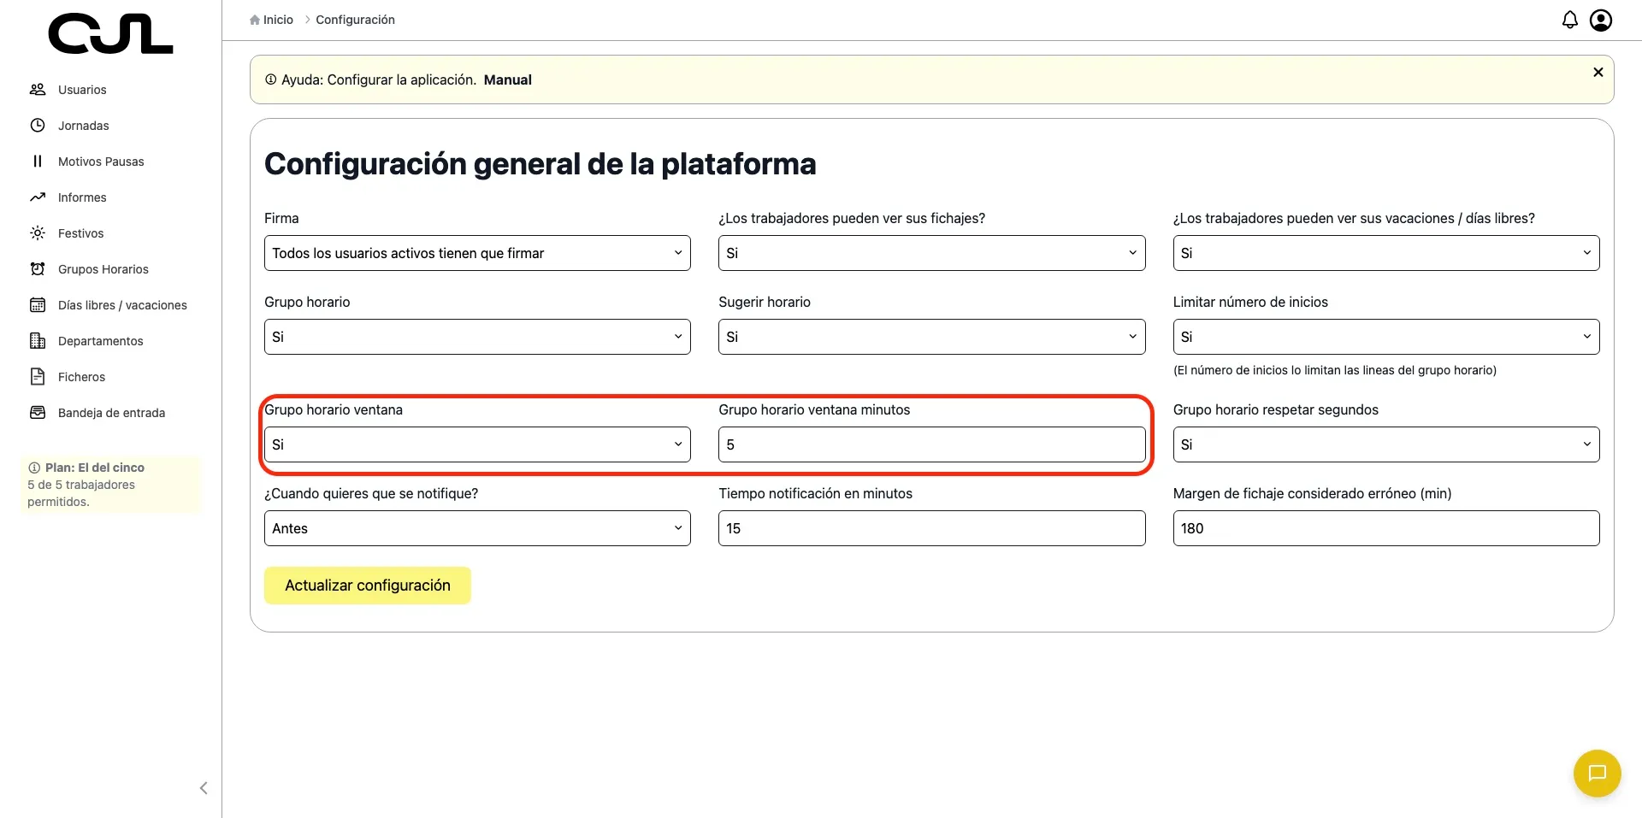Open ¿Cuando quieres que se notifique? dropdown
1642x818 pixels.
click(x=477, y=528)
